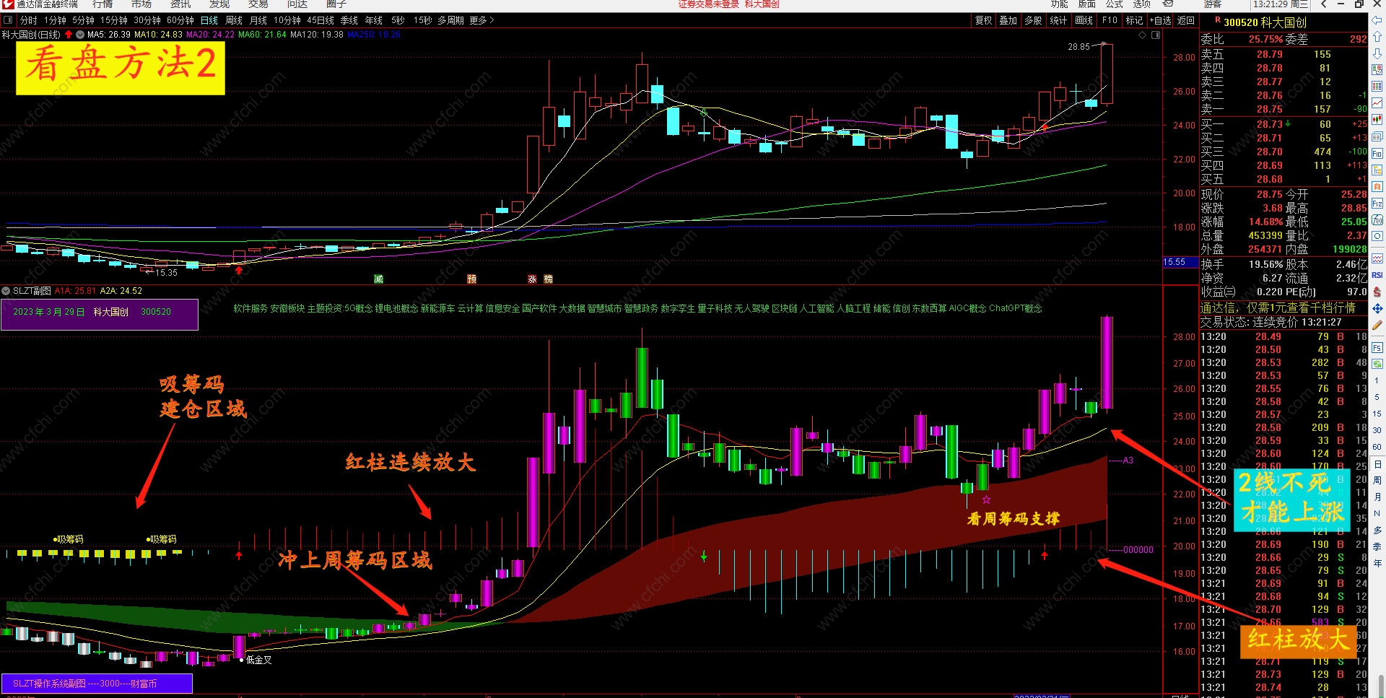
Task: Click the blue four-way move arrows icon
Action: pyautogui.click(x=1377, y=308)
